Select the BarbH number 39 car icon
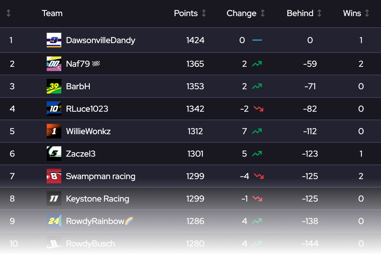381x255 pixels. click(54, 86)
